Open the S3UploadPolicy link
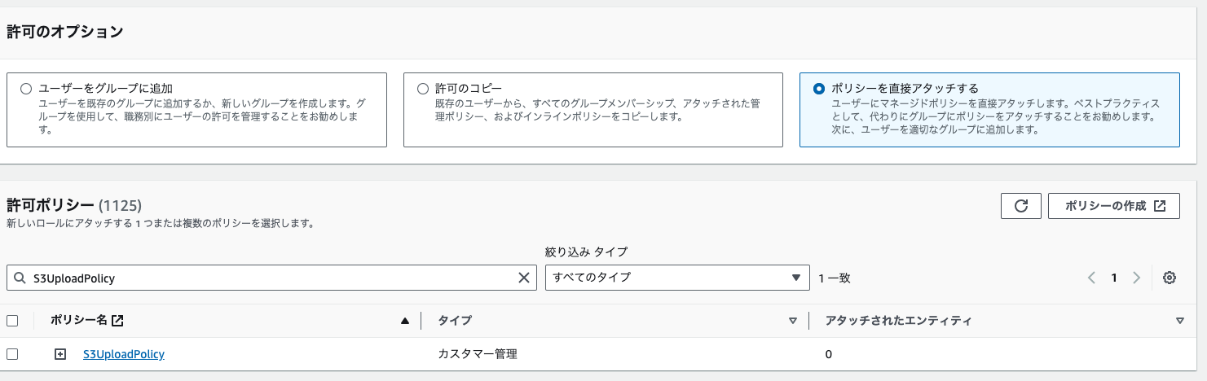This screenshot has height=381, width=1207. (x=124, y=354)
